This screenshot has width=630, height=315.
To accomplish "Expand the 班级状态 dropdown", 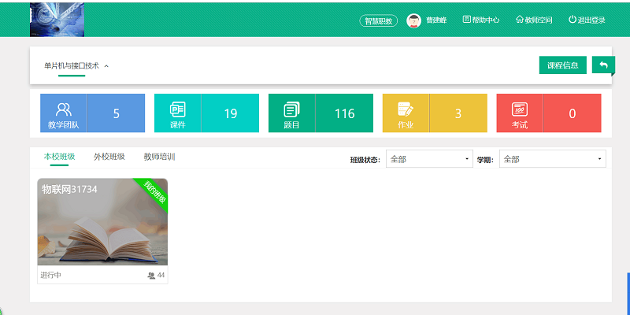I will click(x=428, y=159).
